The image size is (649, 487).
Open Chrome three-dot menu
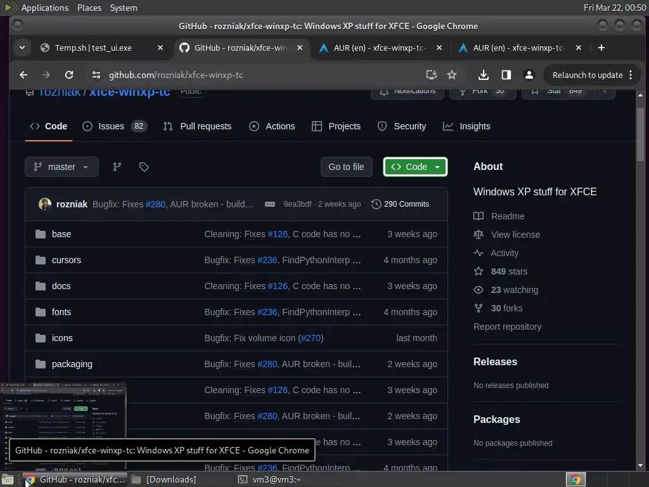tap(631, 75)
